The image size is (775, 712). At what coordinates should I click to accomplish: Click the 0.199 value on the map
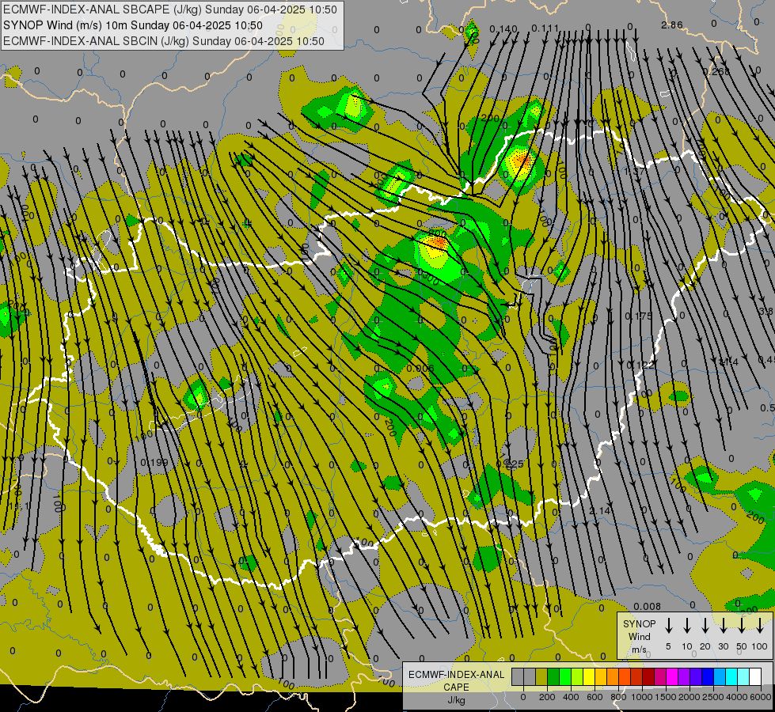pos(154,463)
